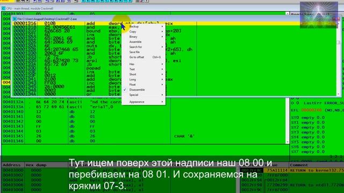This screenshot has height=193, width=344.
Task: Open the Binary submenu
Action: pyautogui.click(x=144, y=37)
